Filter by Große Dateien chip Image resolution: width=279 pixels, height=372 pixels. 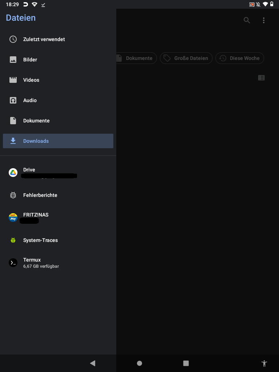click(x=186, y=58)
